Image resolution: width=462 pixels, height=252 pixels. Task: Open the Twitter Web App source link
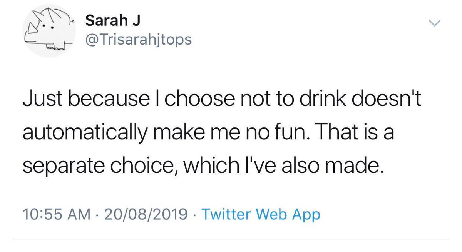261,214
